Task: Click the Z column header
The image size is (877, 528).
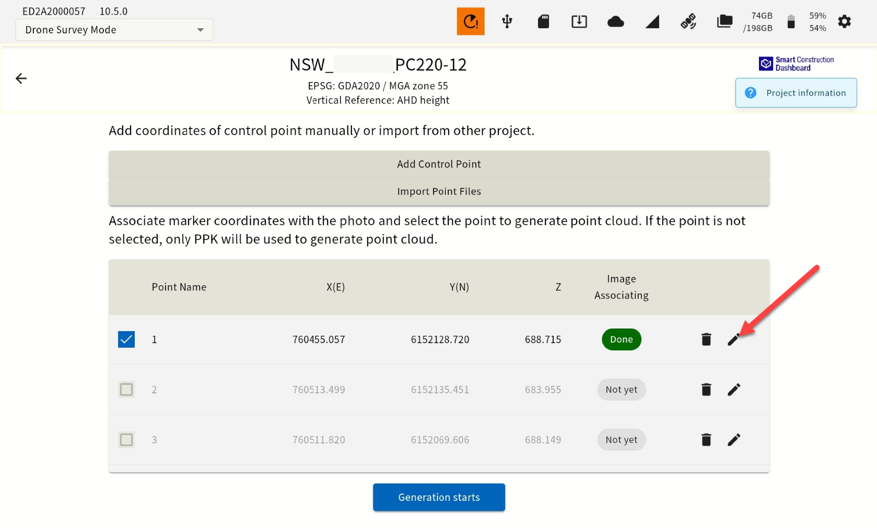Action: 558,287
